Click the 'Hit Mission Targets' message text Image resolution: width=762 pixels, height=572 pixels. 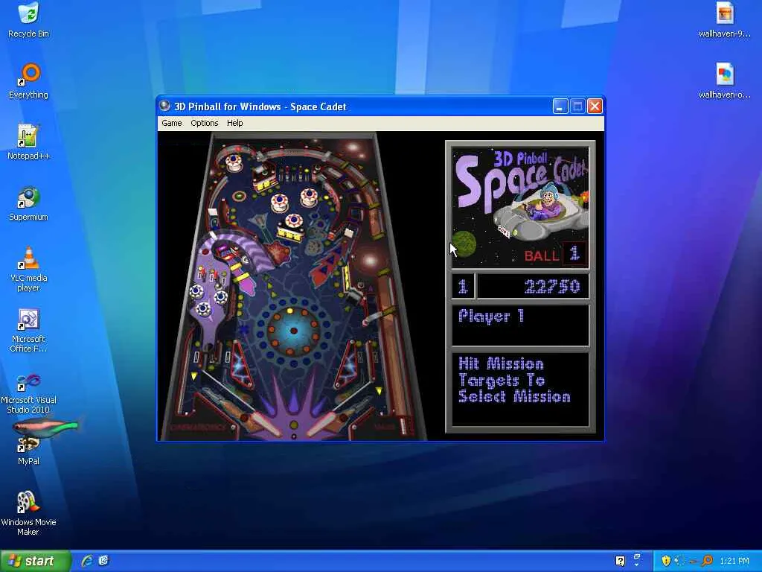[x=514, y=380]
